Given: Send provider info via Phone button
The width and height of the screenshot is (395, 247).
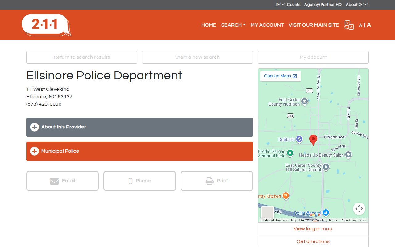Looking at the screenshot, I should [139, 181].
